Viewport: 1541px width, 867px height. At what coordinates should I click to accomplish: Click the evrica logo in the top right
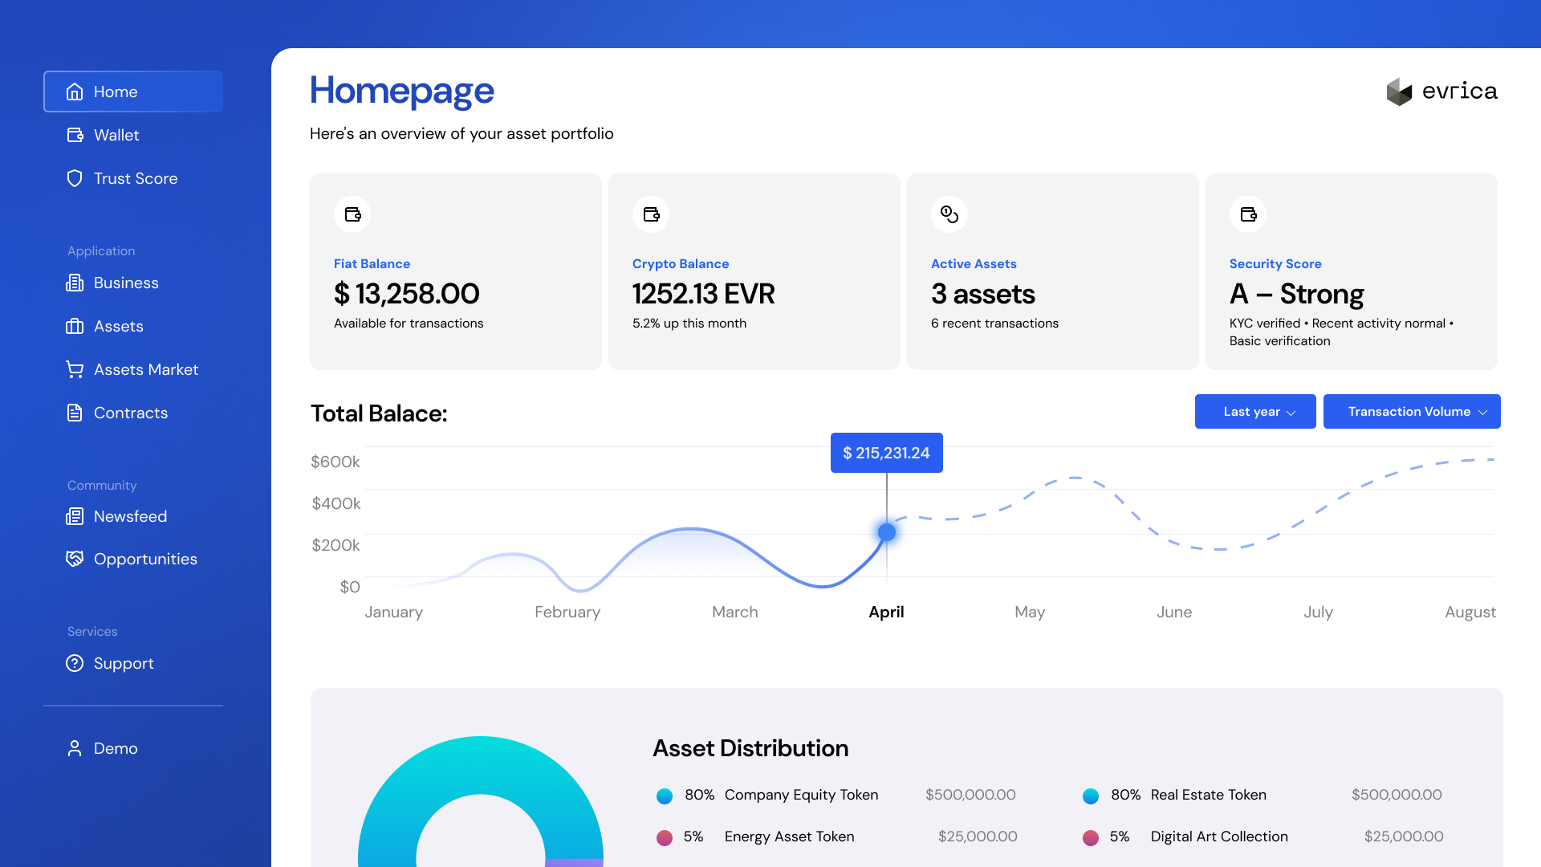tap(1442, 92)
